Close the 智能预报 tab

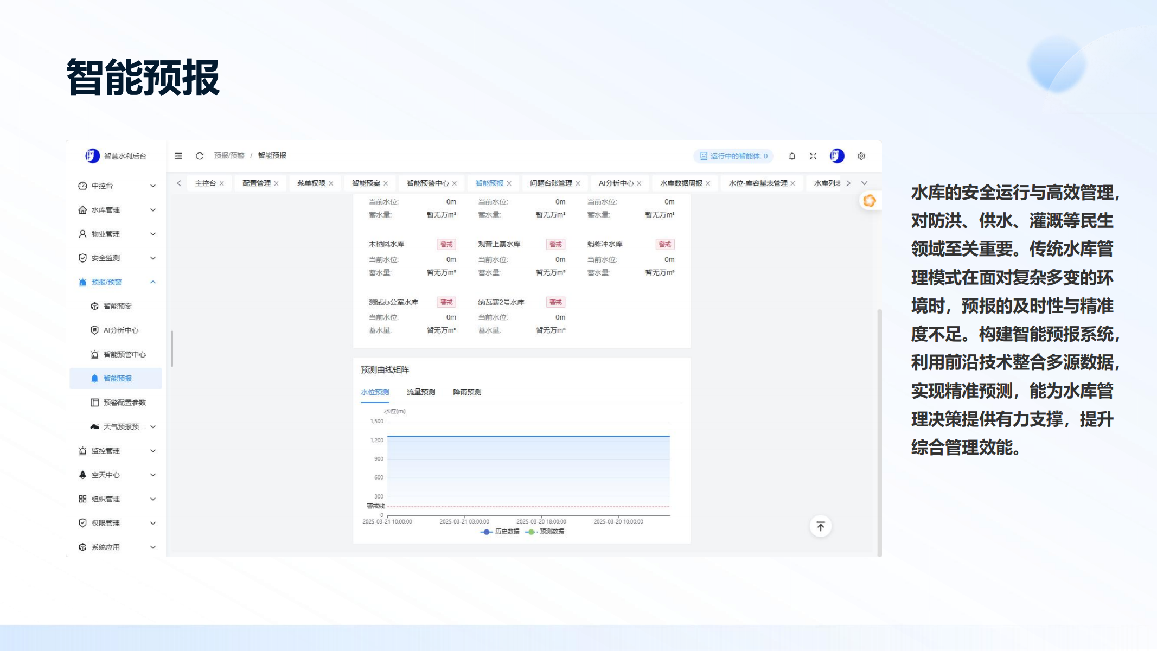pos(509,184)
